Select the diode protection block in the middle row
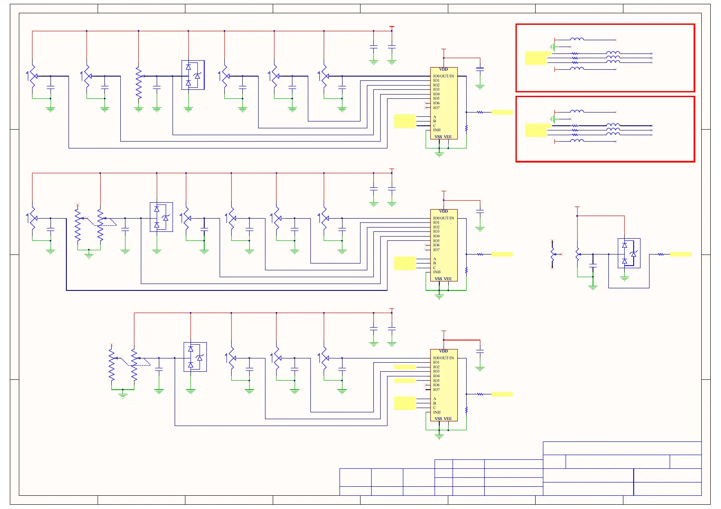The width and height of the screenshot is (721, 509). 161,217
